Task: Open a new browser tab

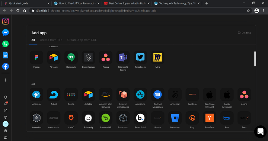Action: tap(207, 3)
